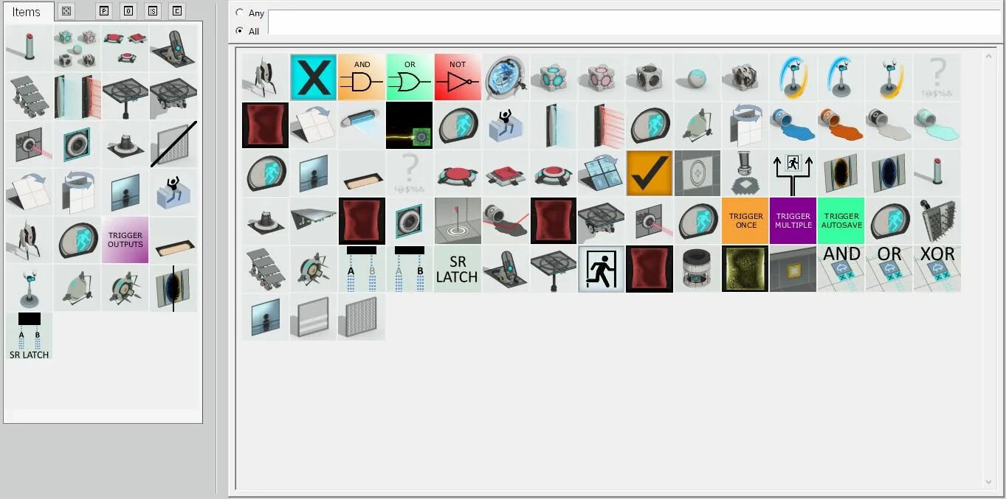
Task: Click the item list scrollbar up arrow
Action: click(x=989, y=55)
